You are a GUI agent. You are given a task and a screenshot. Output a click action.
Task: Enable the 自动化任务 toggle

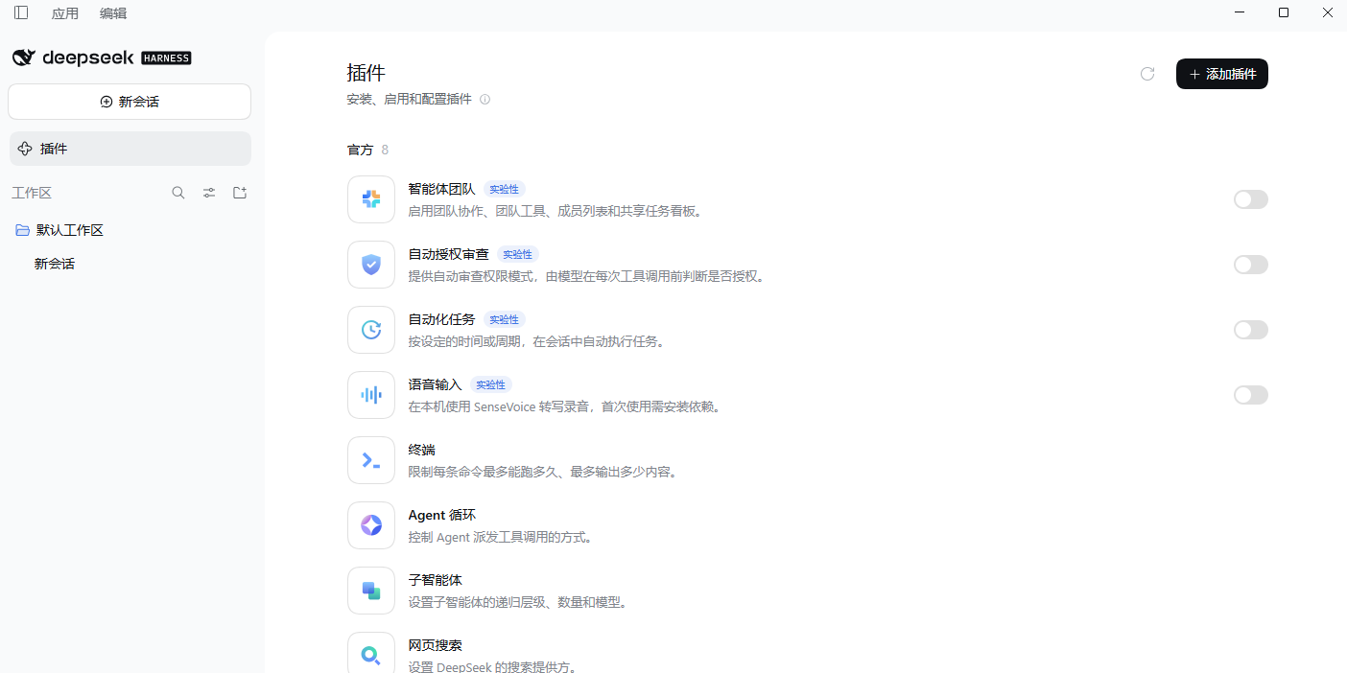click(x=1251, y=330)
